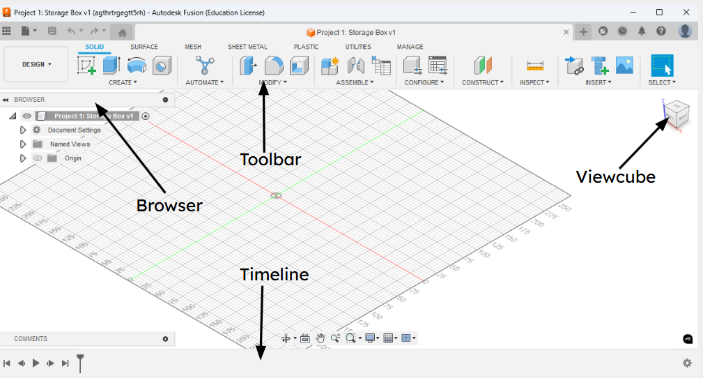
Task: Open the Insert Image (canvas) tool
Action: (x=624, y=66)
